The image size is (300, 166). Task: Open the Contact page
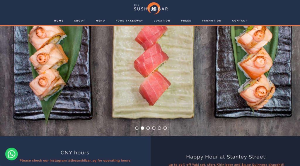pos(240,21)
